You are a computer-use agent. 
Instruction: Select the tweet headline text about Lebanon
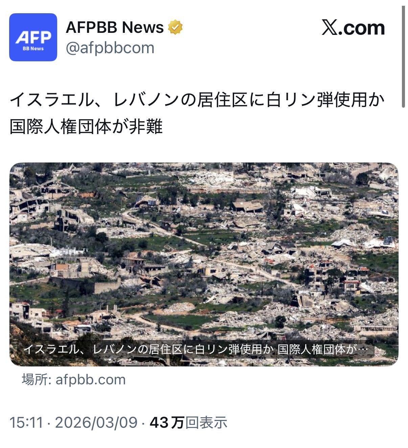[x=197, y=113]
